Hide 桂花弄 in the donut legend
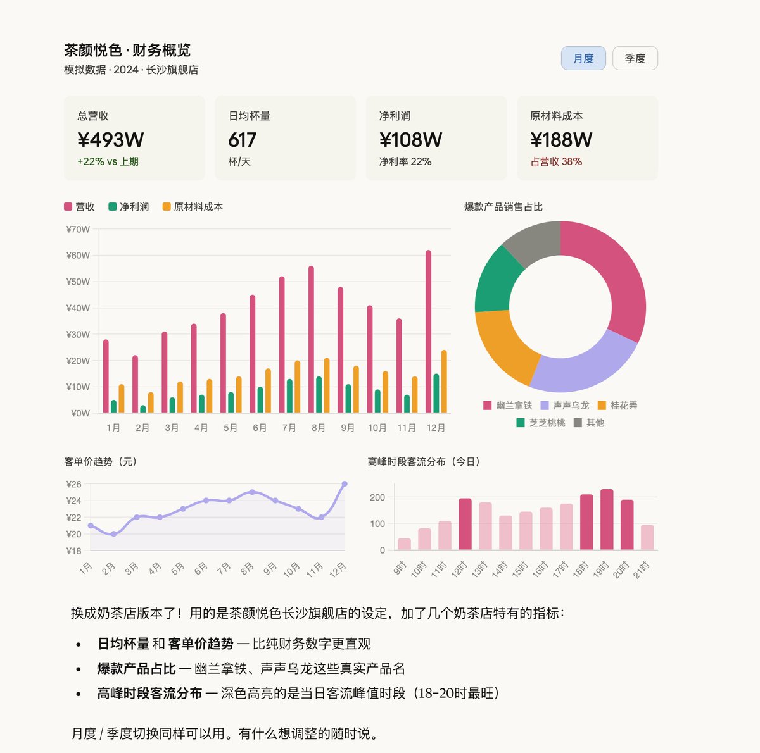The height and width of the screenshot is (753, 760). pyautogui.click(x=617, y=405)
